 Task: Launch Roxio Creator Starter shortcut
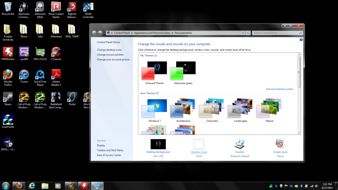(x=56, y=10)
